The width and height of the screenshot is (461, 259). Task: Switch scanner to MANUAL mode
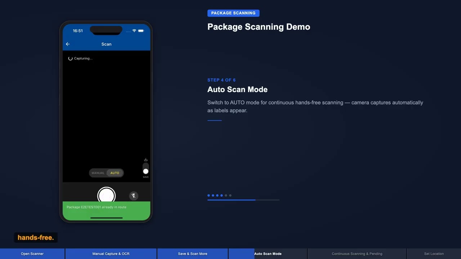[98, 173]
